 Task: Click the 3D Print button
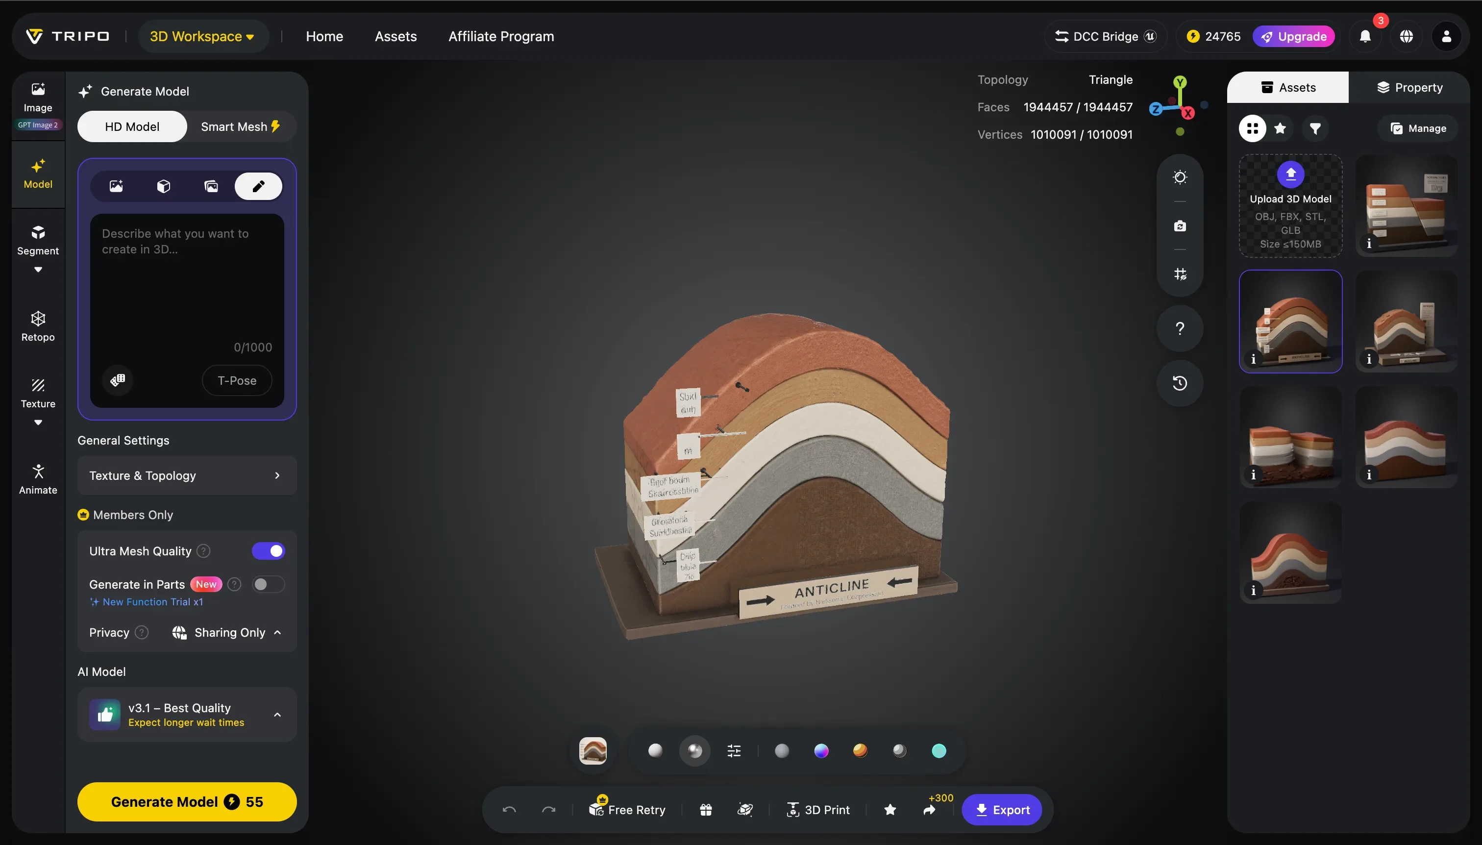817,810
